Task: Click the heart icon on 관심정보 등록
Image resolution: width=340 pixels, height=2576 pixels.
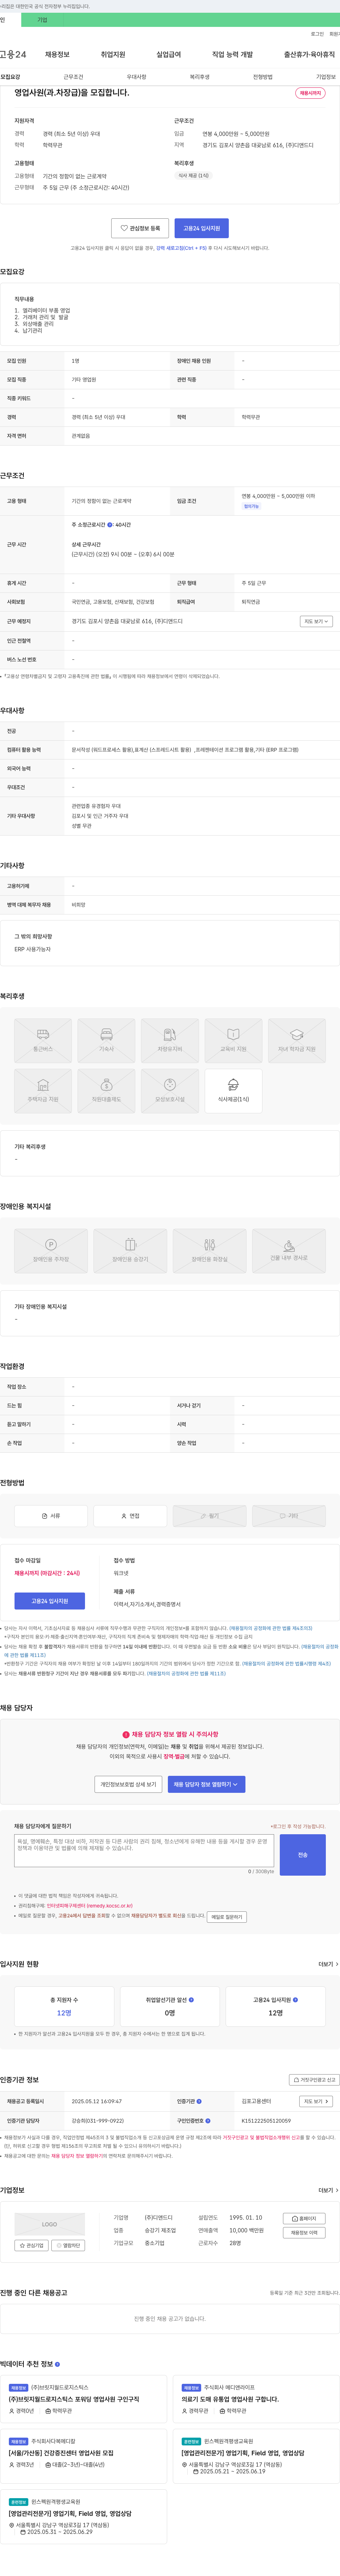Action: point(124,228)
